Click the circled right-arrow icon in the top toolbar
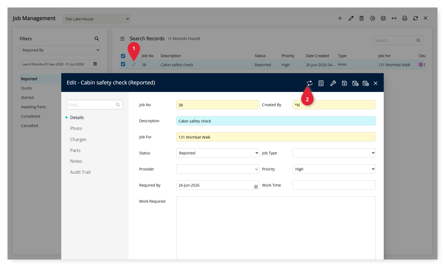The image size is (445, 267). pos(372,18)
